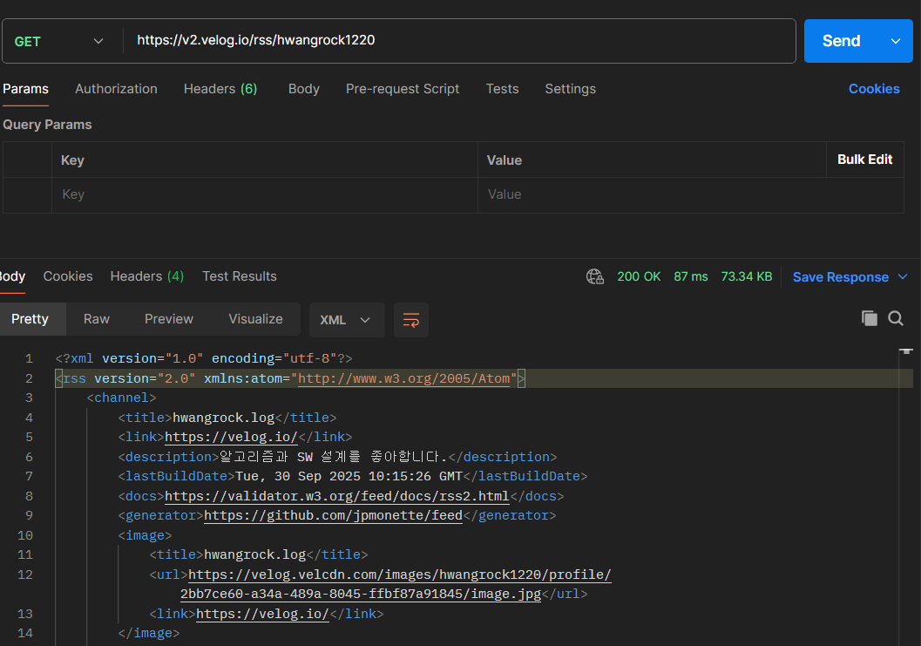
Task: Open the Headers (6) request tab
Action: click(x=220, y=89)
